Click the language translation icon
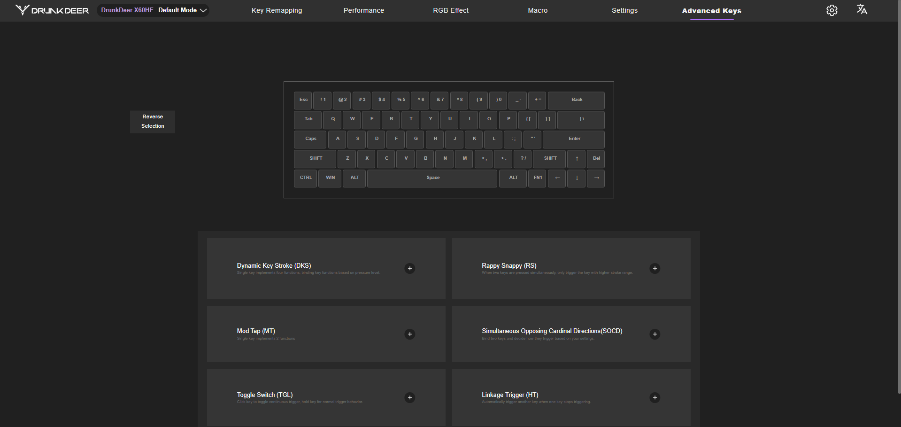901x427 pixels. pos(862,9)
